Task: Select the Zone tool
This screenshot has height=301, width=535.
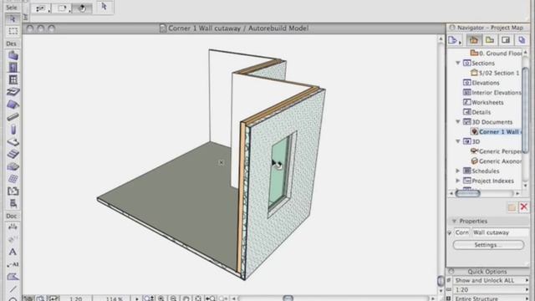Action: click(13, 191)
